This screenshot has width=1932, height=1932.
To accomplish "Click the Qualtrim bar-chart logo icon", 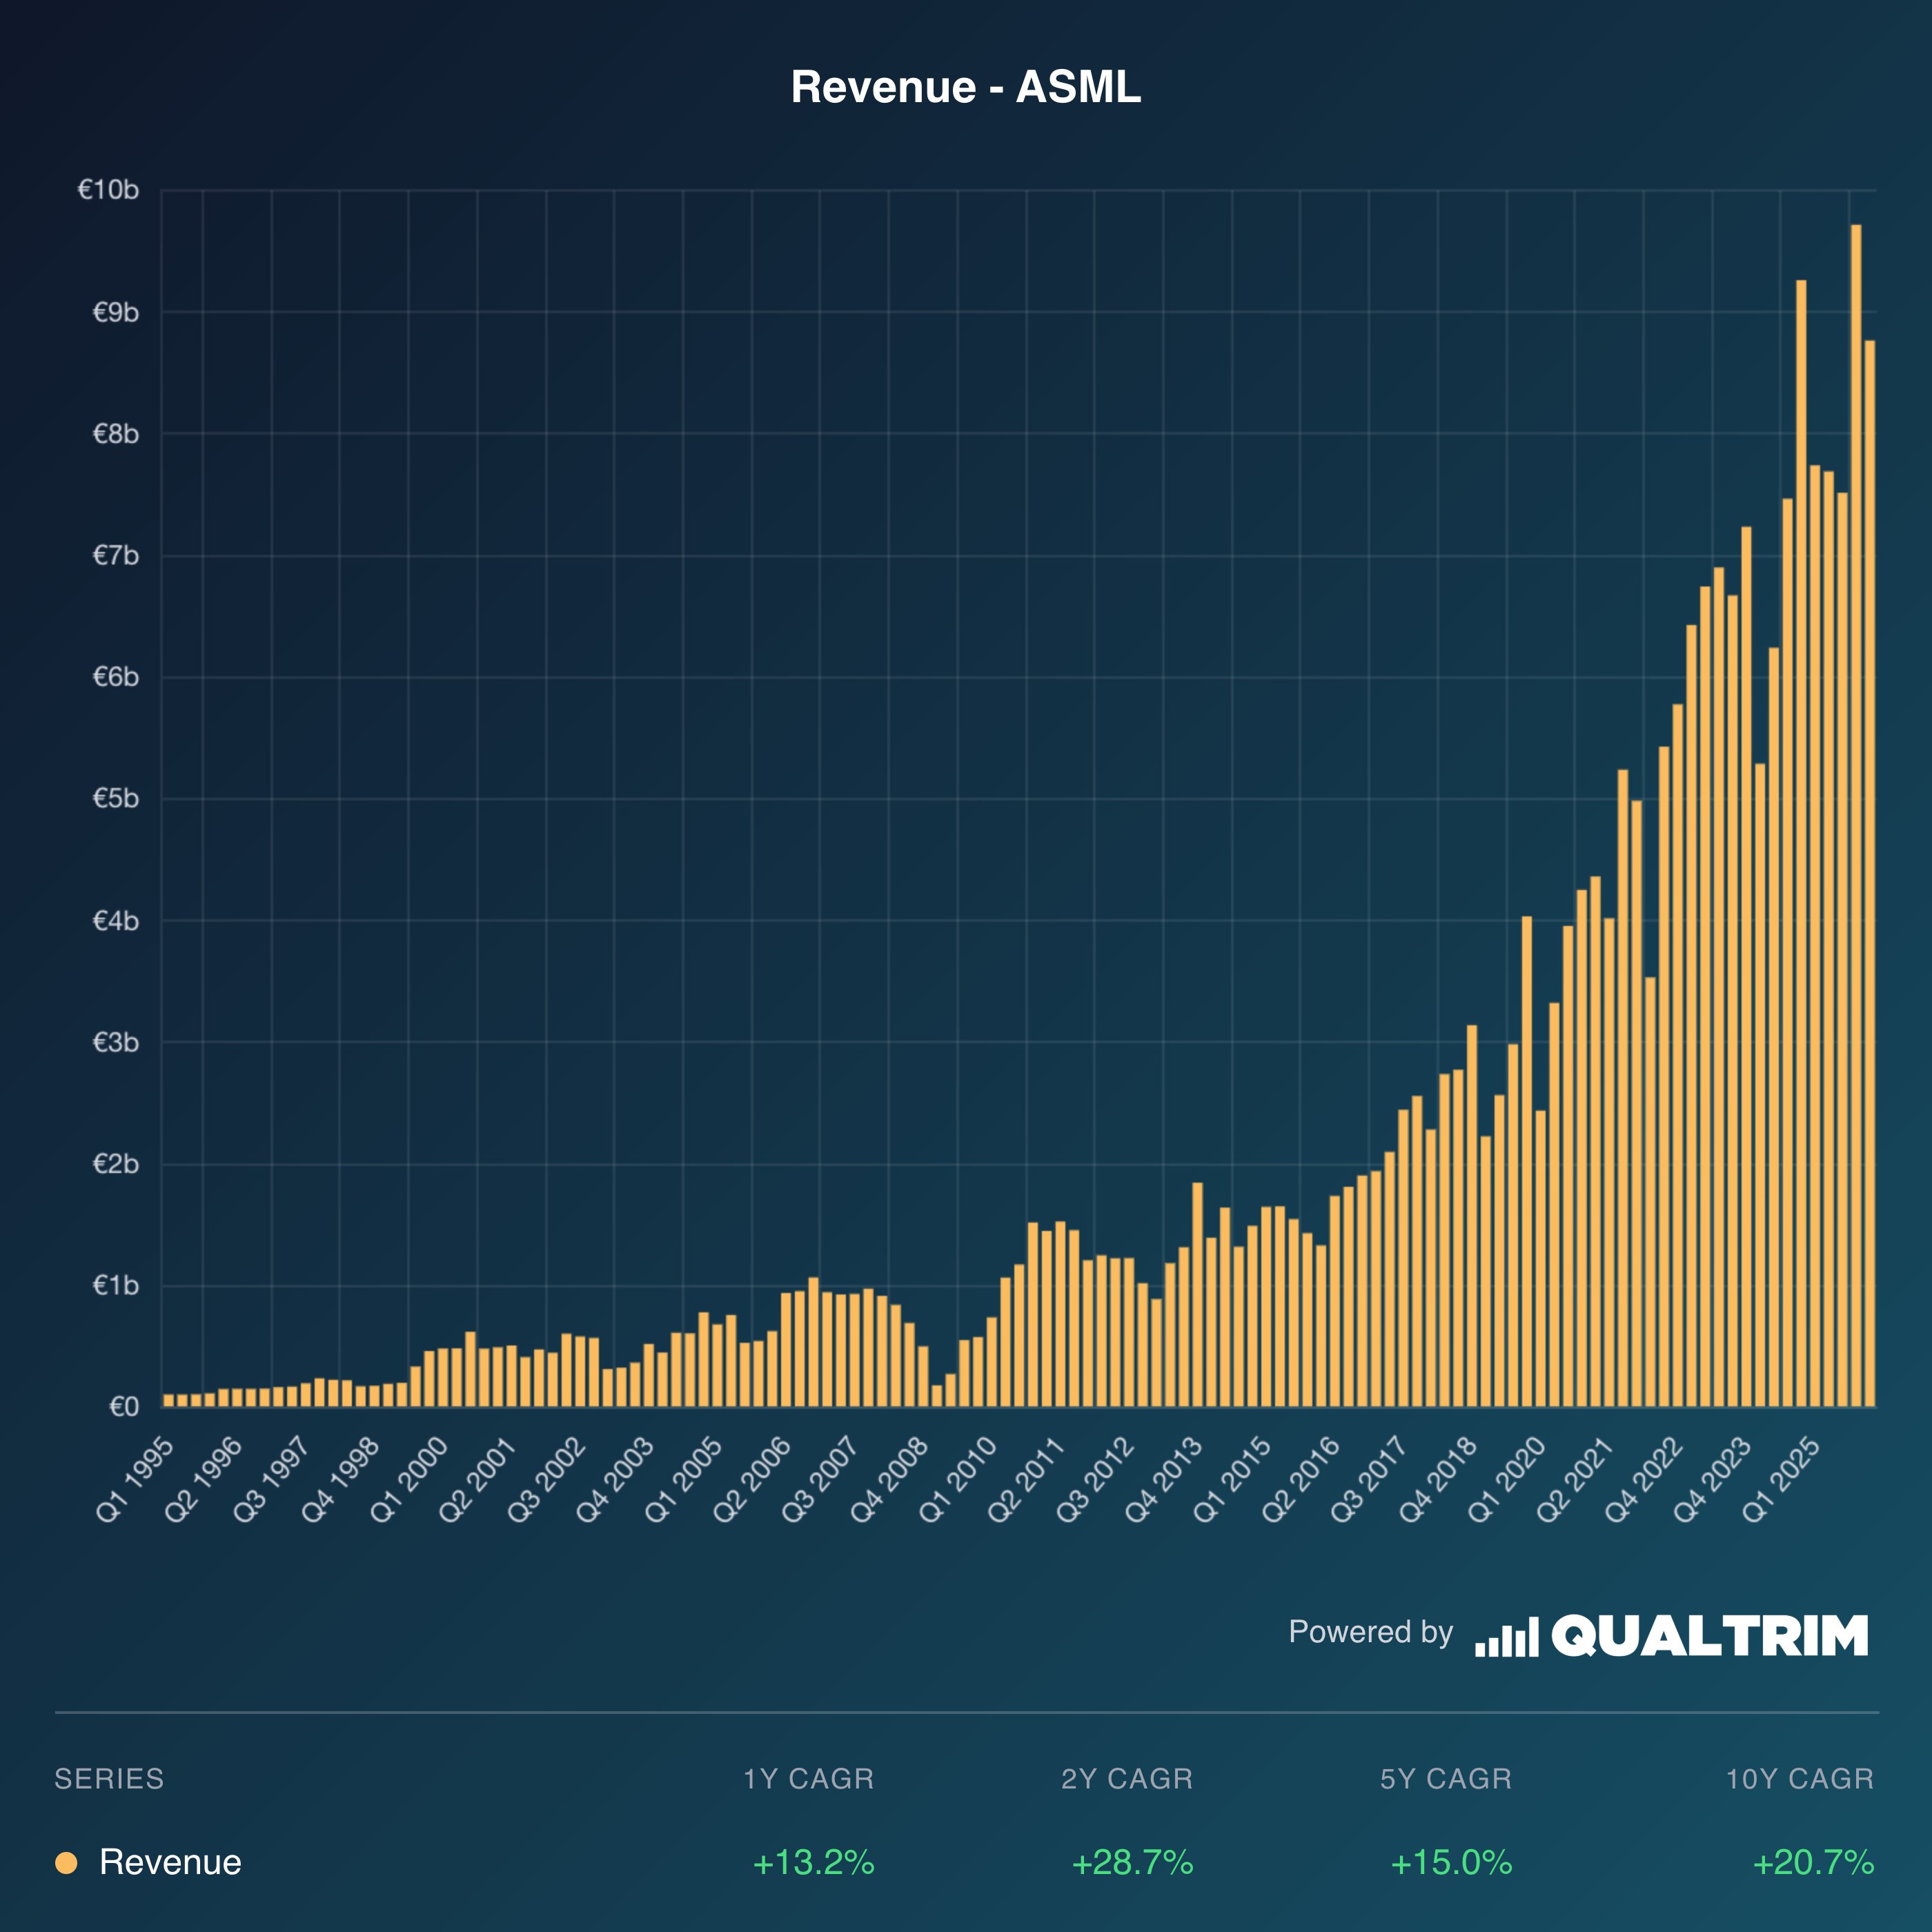I will click(x=1506, y=1637).
